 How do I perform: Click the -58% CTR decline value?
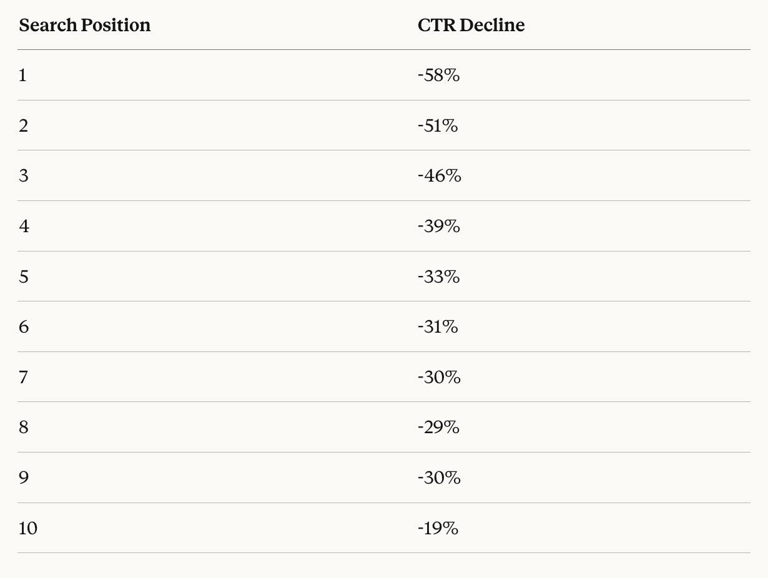pos(438,76)
